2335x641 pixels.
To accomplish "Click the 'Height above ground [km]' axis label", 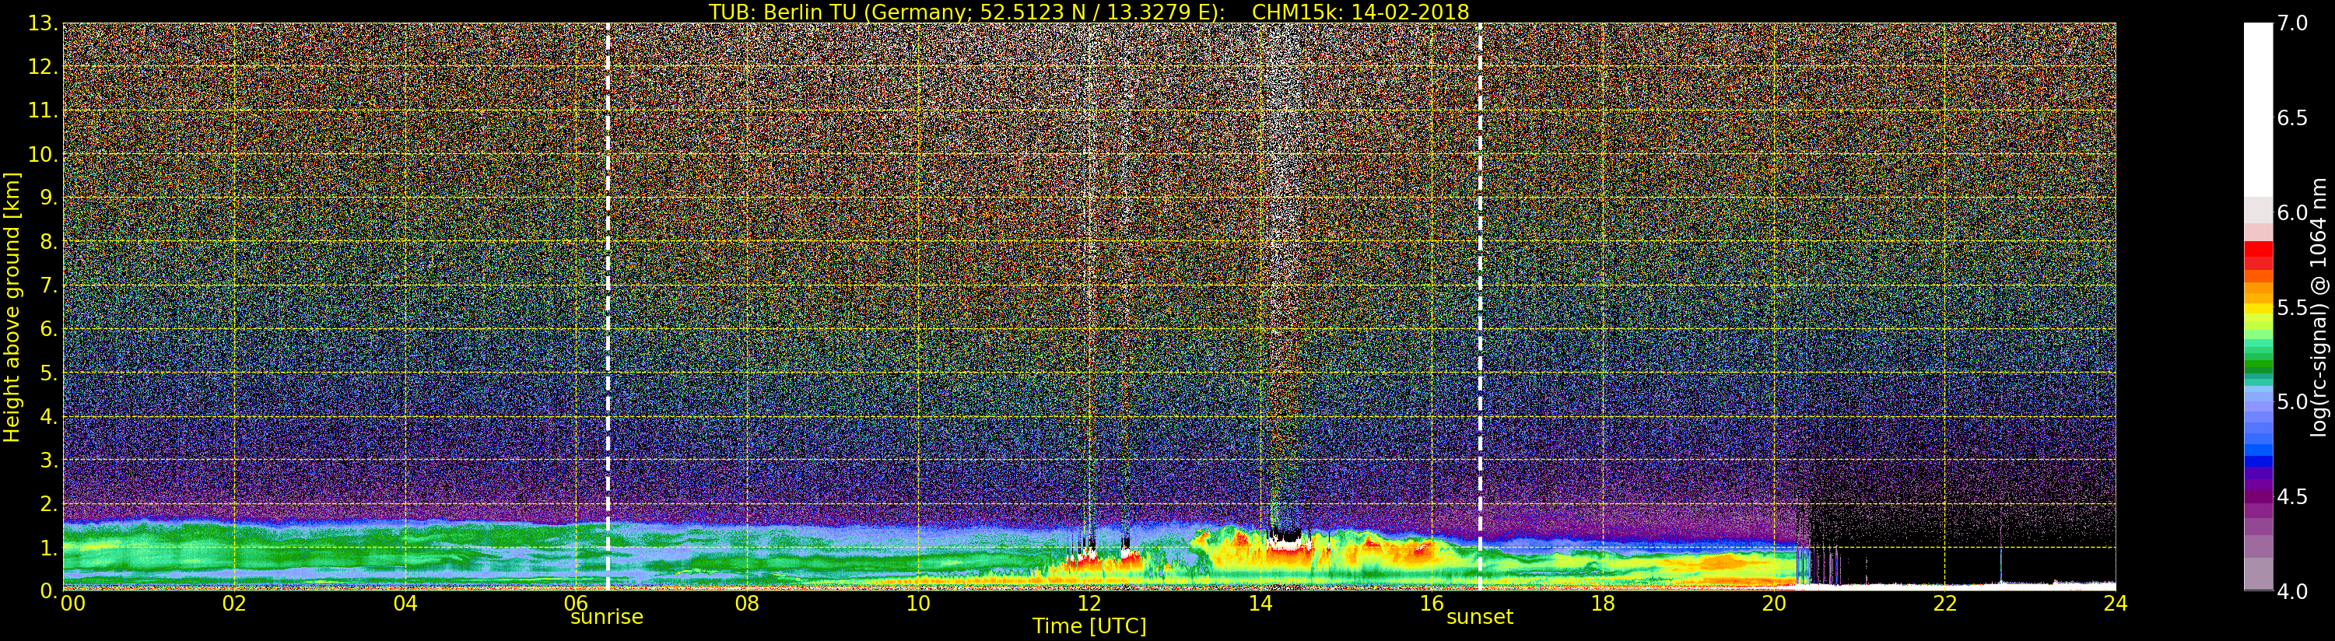I will coord(12,306).
